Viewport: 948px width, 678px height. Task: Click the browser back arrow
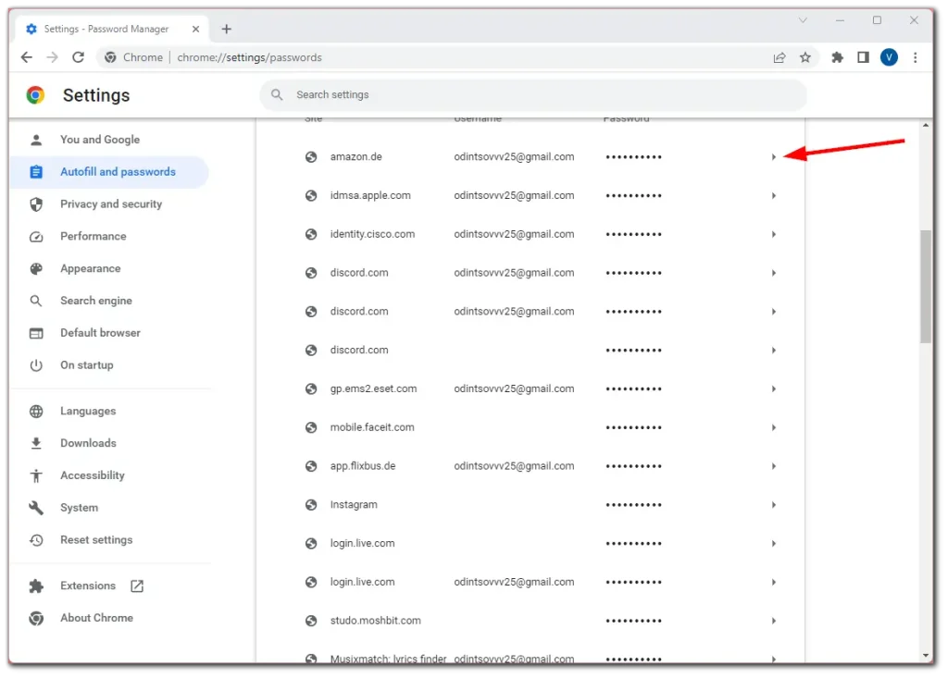tap(26, 57)
